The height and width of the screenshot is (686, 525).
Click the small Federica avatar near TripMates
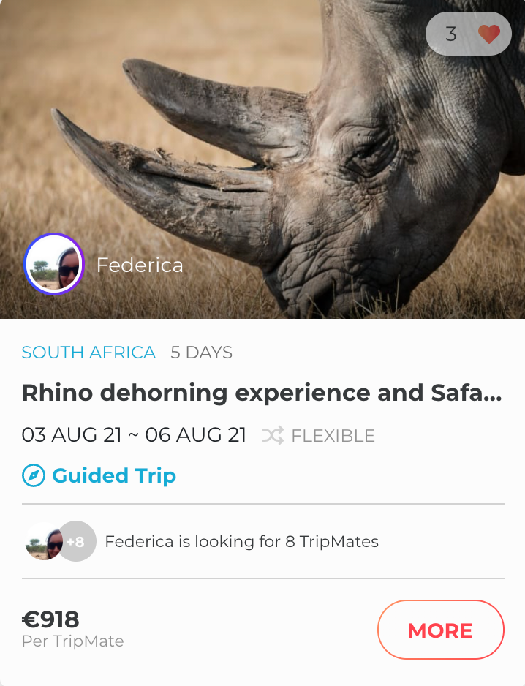click(x=43, y=542)
